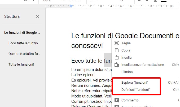Click the highlighted word in the subheading
Viewport: 180px width, 107px height.
point(108,61)
